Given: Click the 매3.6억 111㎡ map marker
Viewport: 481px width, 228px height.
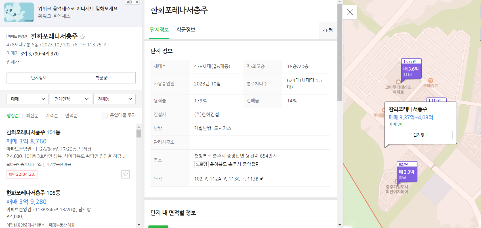Looking at the screenshot, I should 411,69.
